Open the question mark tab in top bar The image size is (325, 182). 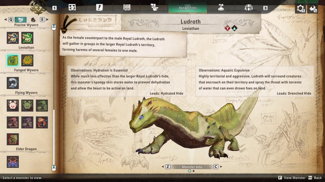[x=221, y=8]
